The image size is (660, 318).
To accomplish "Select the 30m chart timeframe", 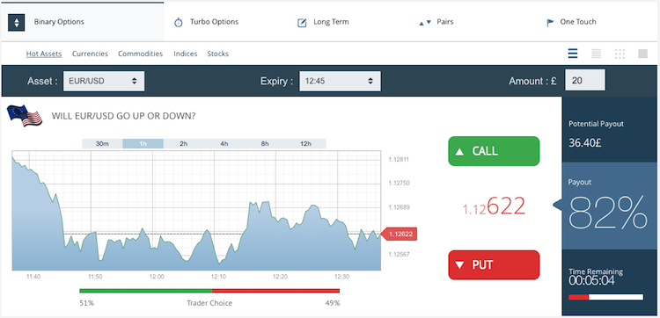I will click(102, 144).
